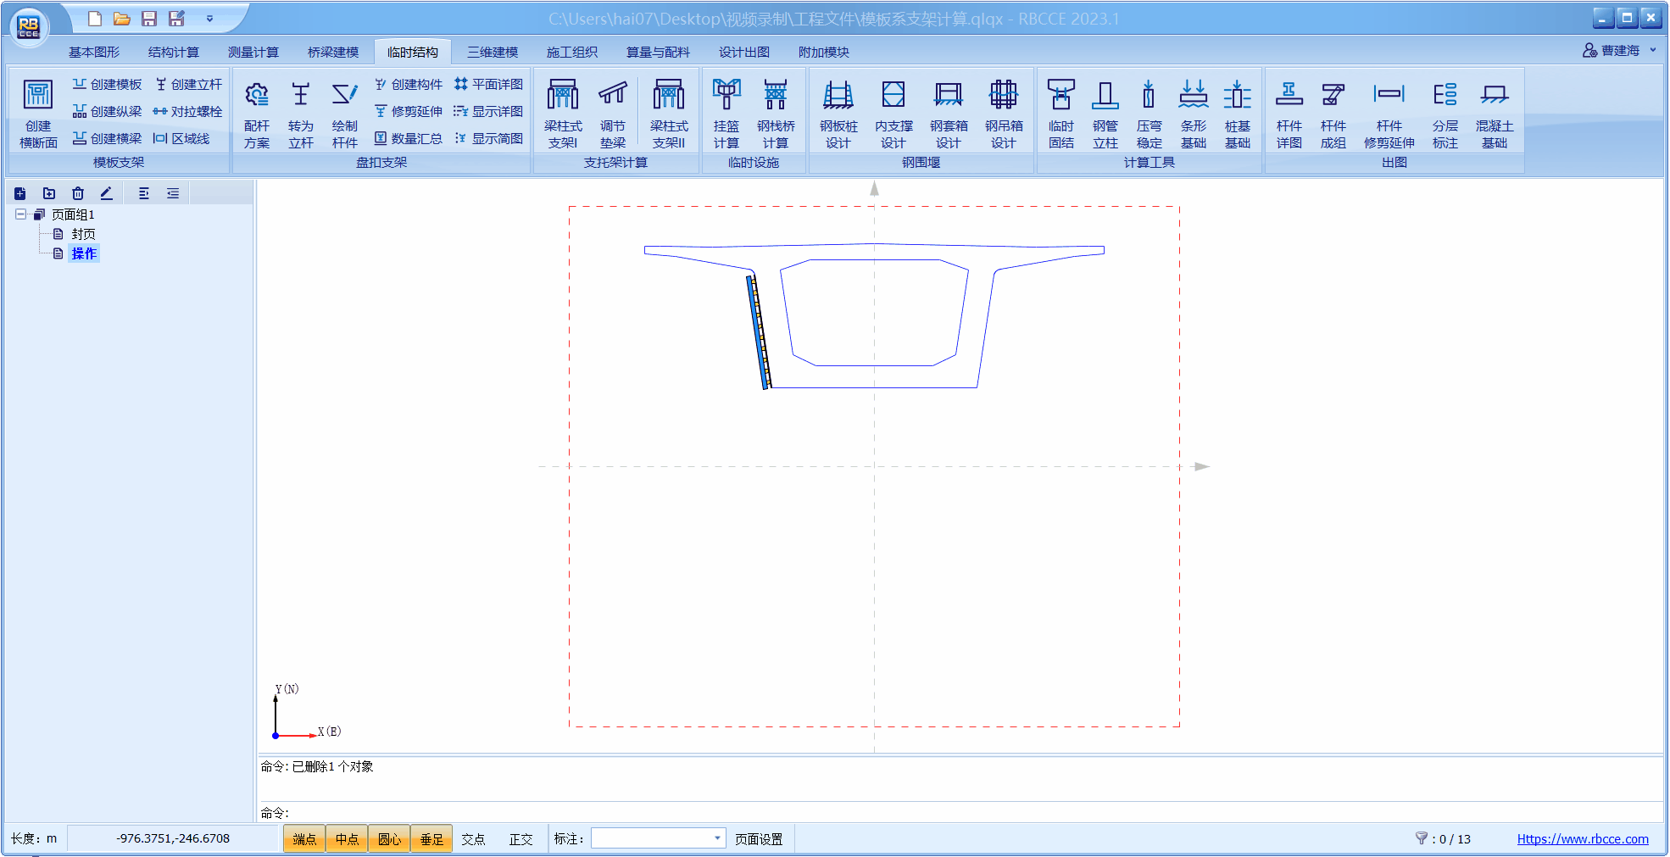Open the quick access toolbar dropdown arrow
1670x857 pixels.
click(x=209, y=19)
